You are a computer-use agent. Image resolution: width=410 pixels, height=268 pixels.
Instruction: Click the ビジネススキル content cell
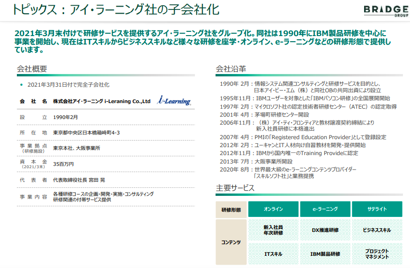coord(377,230)
